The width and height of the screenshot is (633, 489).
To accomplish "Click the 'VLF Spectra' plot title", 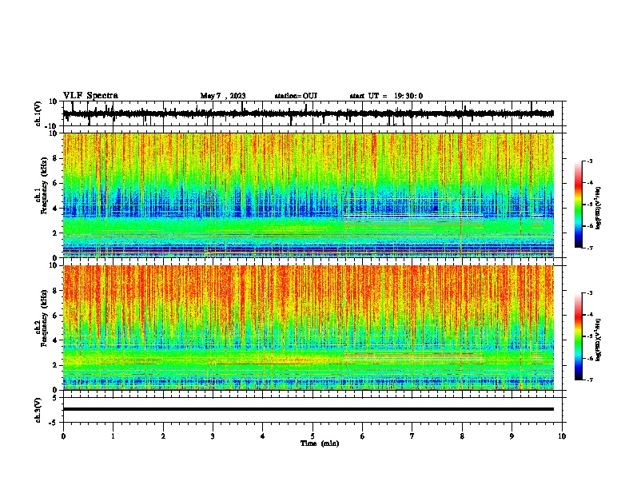I will pyautogui.click(x=90, y=96).
